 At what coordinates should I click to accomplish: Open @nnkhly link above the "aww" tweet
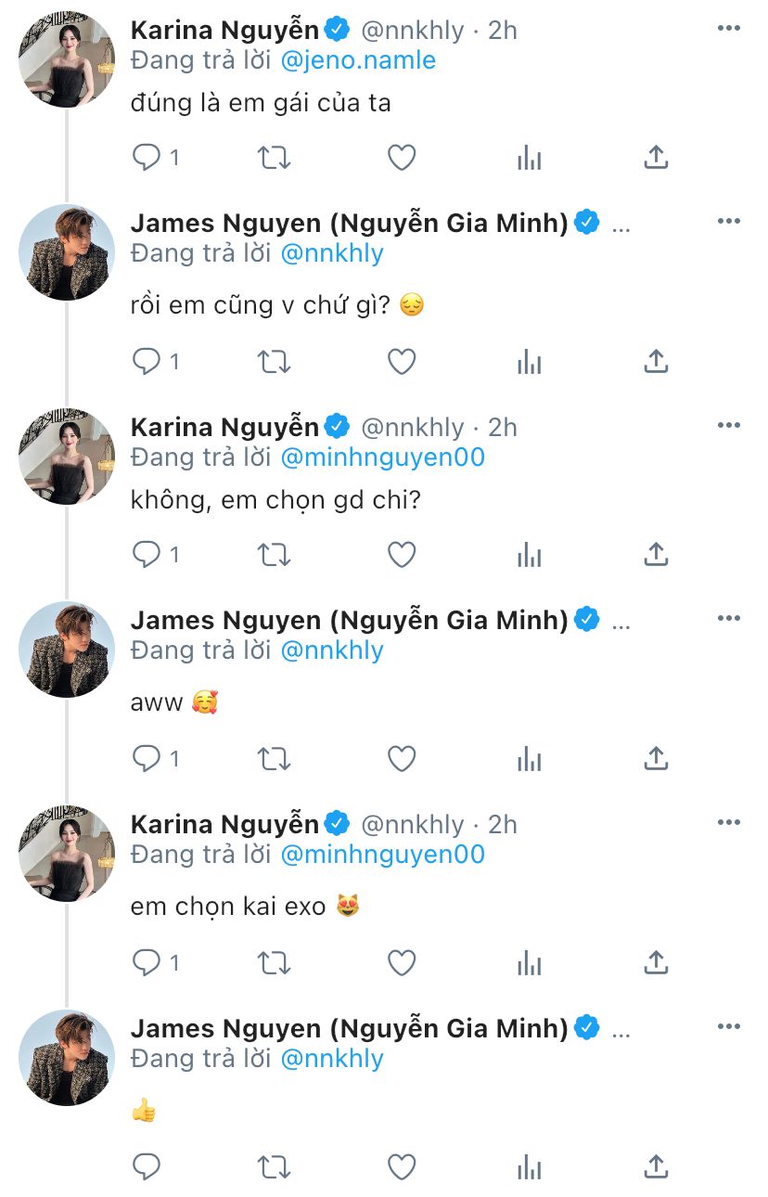click(x=331, y=650)
